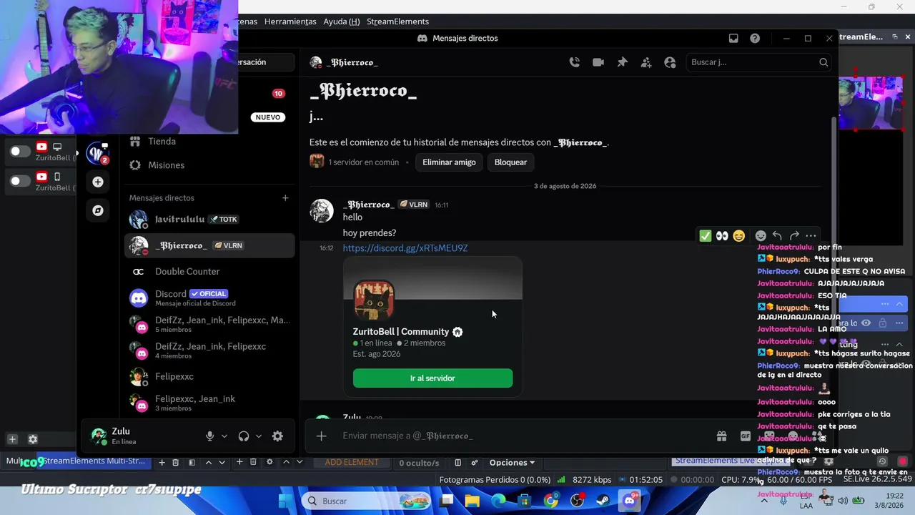Deafen Discord with the headphones button

pyautogui.click(x=244, y=436)
